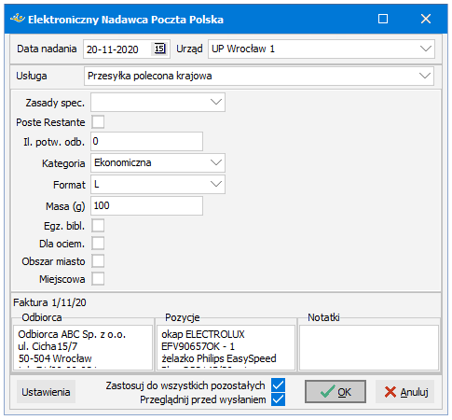Confirm with the OK button

336,392
